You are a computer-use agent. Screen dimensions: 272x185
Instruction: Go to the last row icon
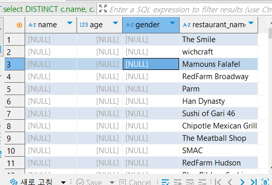coord(254,182)
